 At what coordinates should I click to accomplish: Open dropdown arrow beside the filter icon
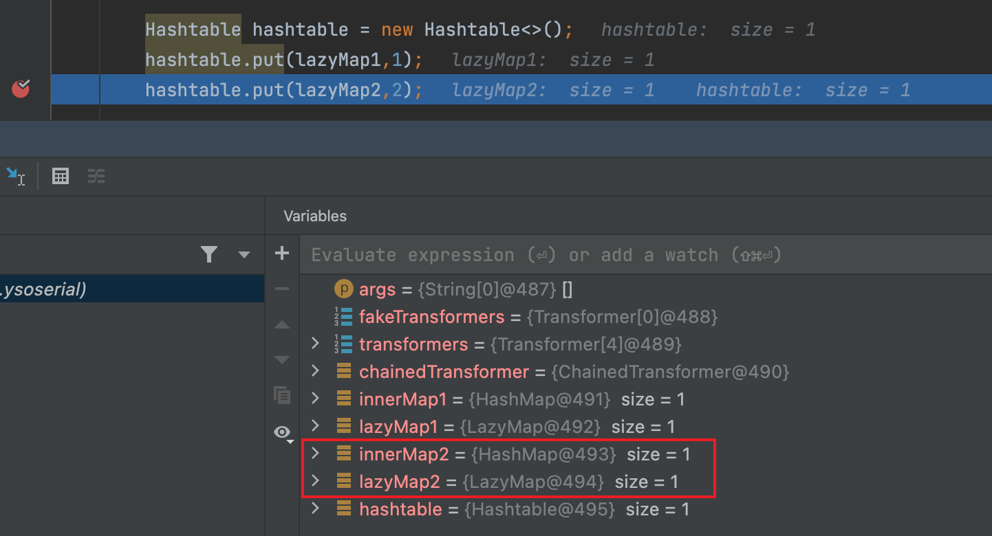[244, 255]
